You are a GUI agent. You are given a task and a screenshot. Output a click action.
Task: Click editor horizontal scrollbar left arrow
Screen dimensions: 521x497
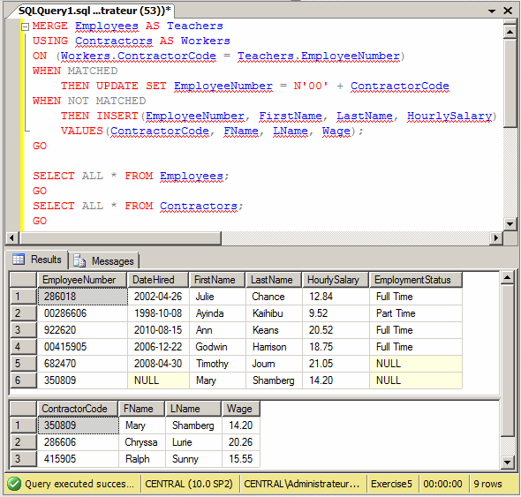(12, 237)
